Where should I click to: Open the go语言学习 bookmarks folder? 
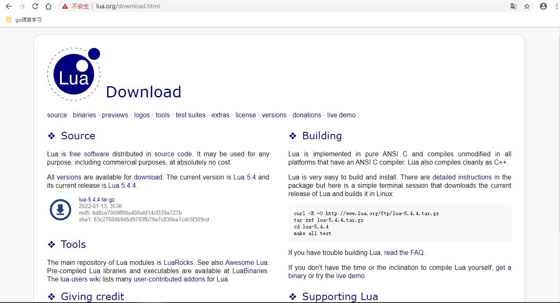pyautogui.click(x=24, y=19)
